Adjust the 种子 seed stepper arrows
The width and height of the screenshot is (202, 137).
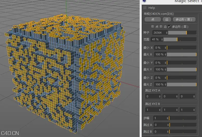pyautogui.click(x=167, y=33)
